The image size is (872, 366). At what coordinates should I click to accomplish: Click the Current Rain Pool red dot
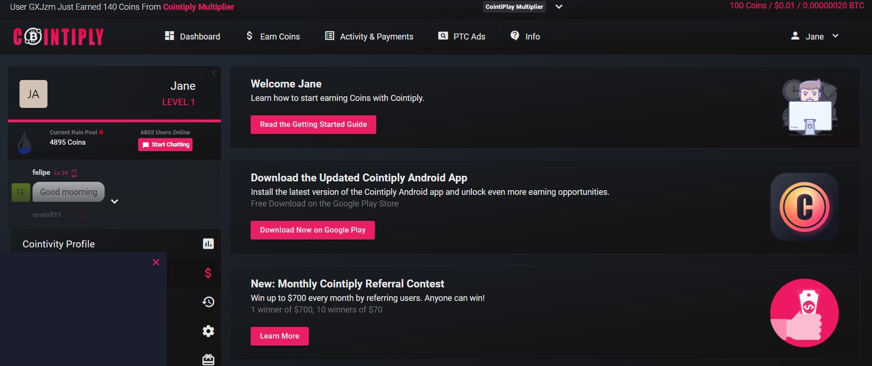click(101, 133)
